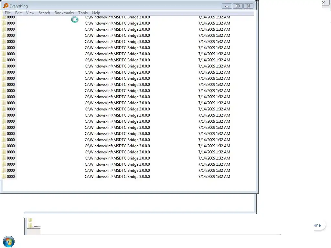Open the Search menu
The width and height of the screenshot is (331, 248).
point(44,13)
